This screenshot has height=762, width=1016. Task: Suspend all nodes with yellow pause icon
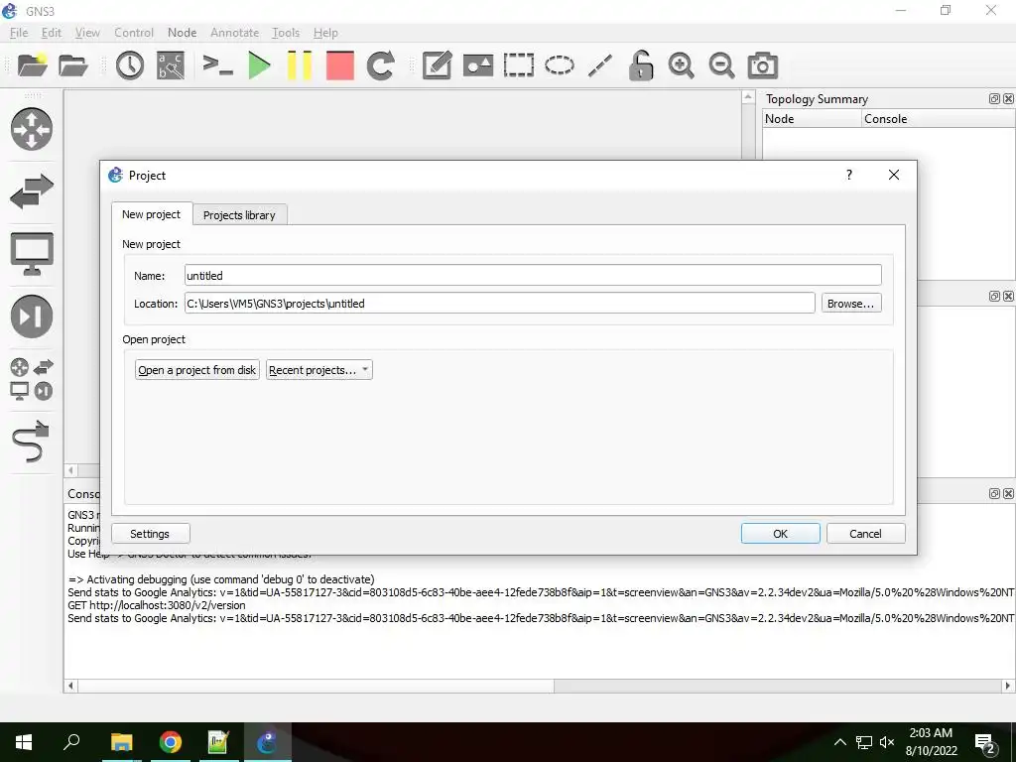[x=300, y=65]
